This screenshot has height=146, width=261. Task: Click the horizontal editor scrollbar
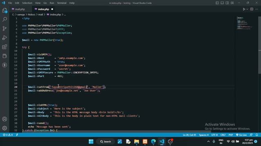click(117, 131)
